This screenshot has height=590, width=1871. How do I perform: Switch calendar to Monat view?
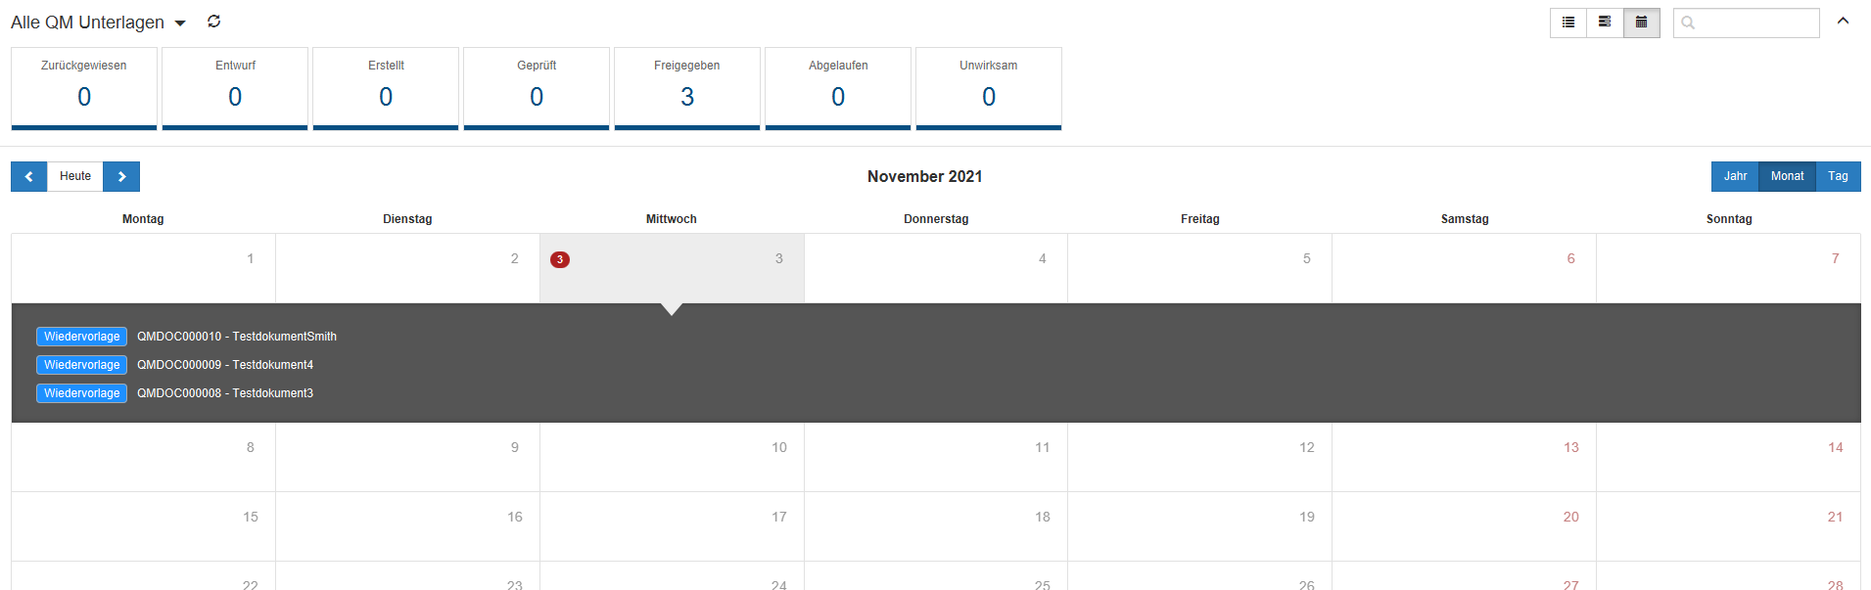pos(1787,176)
